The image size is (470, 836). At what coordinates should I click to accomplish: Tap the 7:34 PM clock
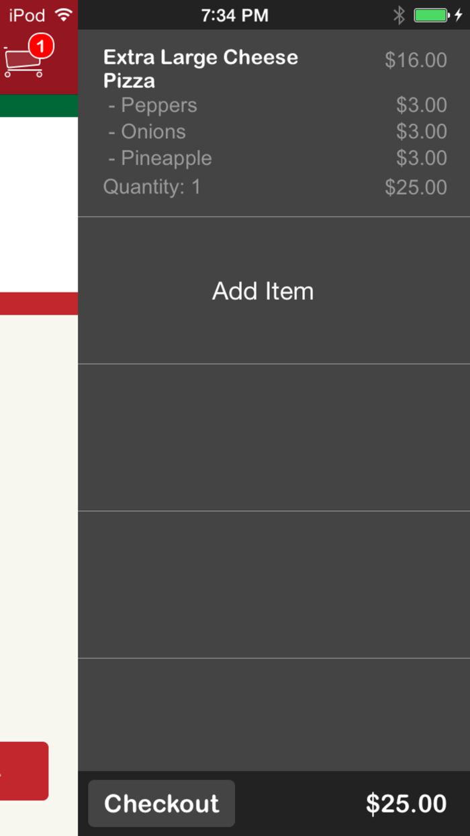234,15
